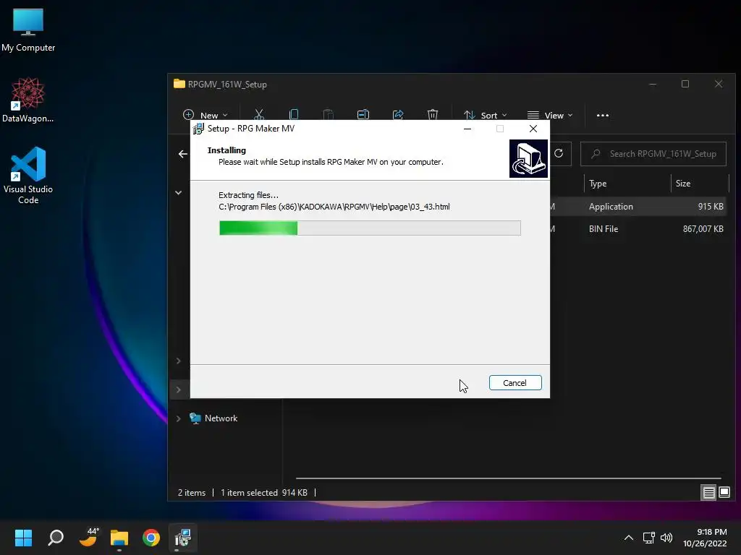741x555 pixels.
Task: Minimize the Setup - RPG Maker MV window
Action: point(467,129)
